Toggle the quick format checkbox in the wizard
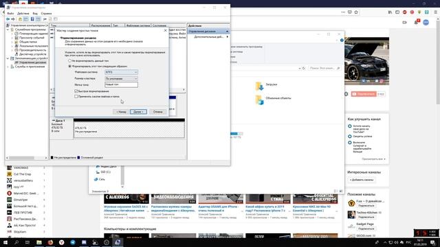440x247 pixels. click(76, 91)
